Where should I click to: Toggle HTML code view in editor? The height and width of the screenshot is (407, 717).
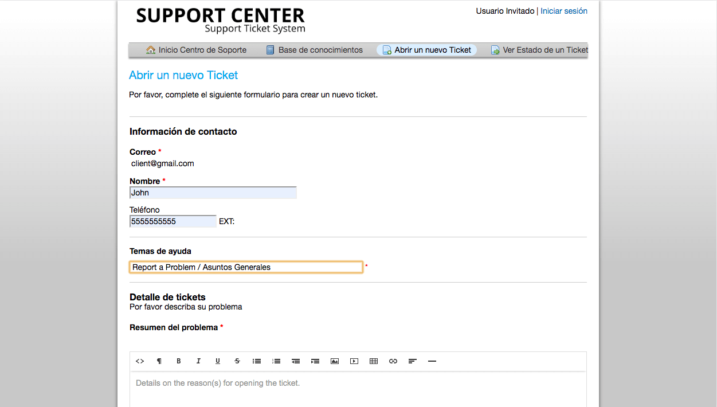[140, 361]
